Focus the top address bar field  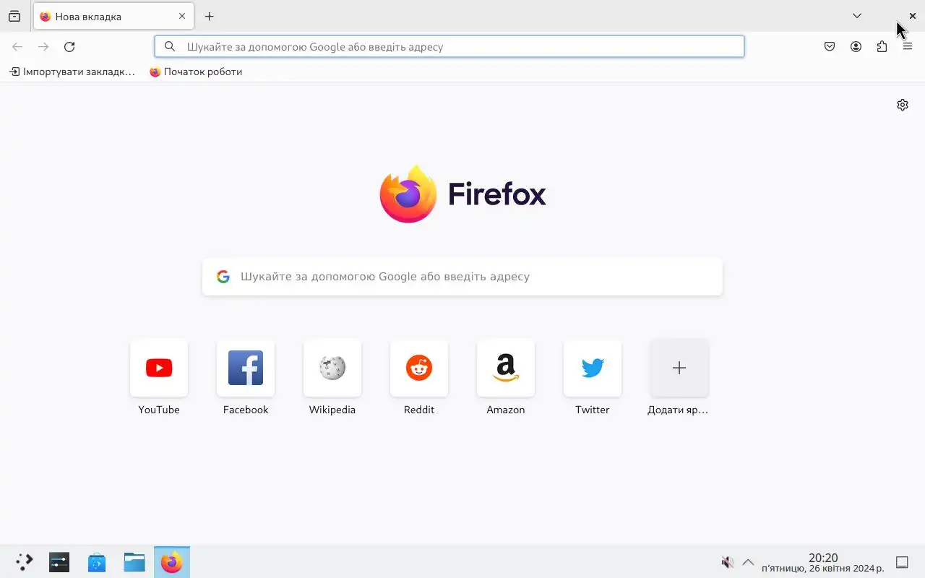tap(449, 46)
